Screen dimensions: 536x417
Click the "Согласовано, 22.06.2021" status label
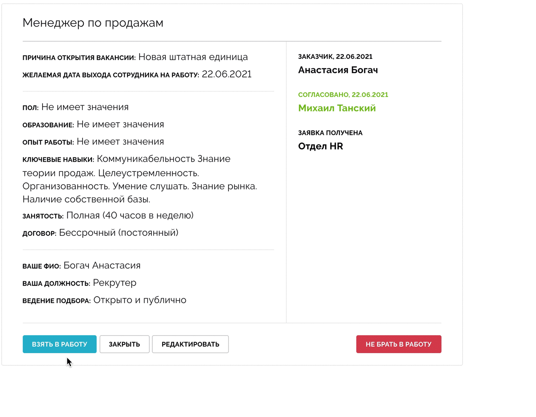pos(343,95)
